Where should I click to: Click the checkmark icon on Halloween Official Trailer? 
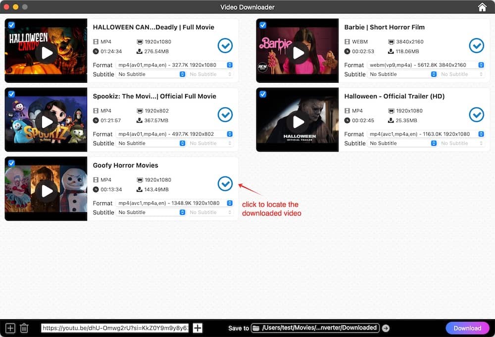[x=477, y=114]
